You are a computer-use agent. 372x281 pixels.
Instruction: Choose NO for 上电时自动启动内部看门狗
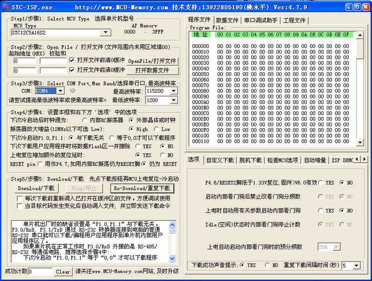342,211
